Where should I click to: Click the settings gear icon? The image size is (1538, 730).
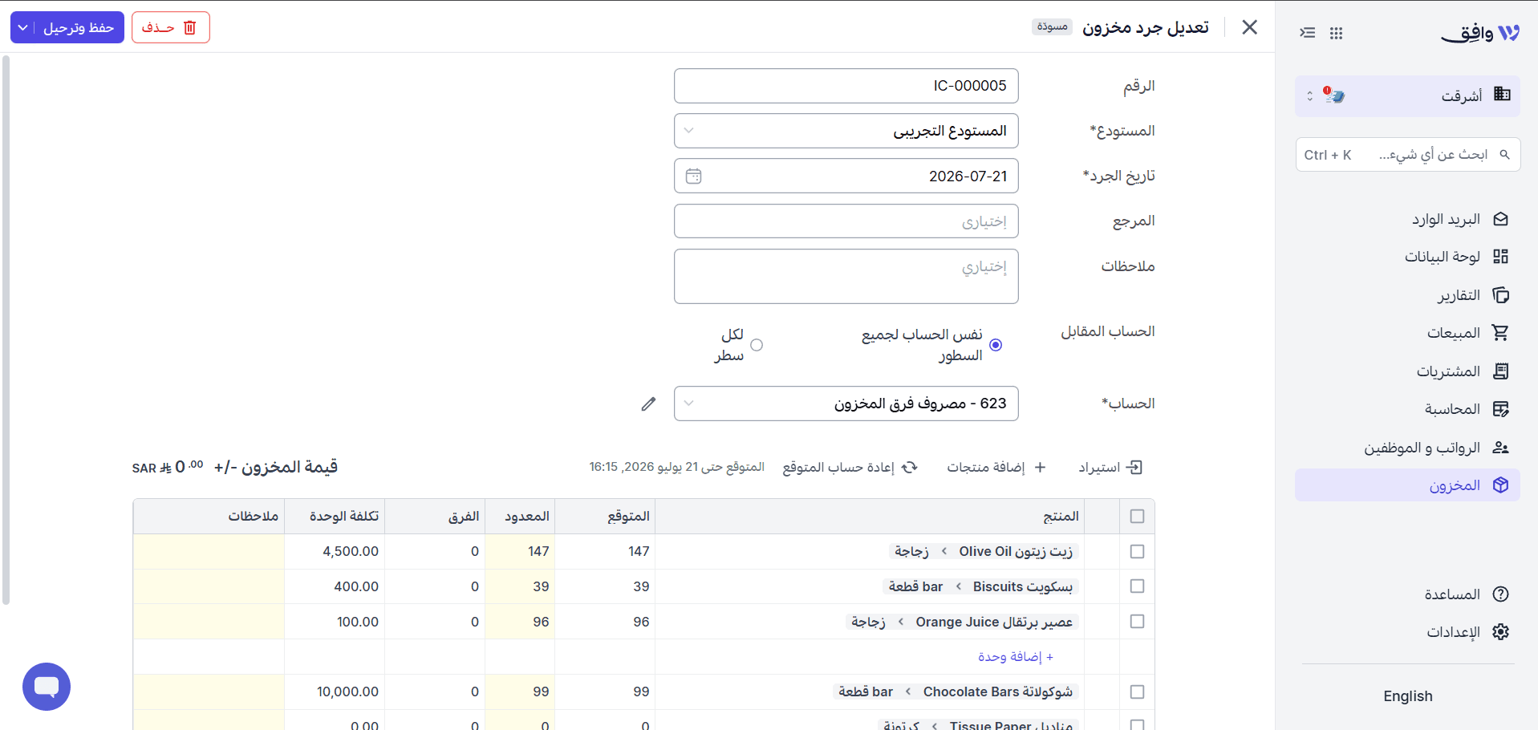1501,632
